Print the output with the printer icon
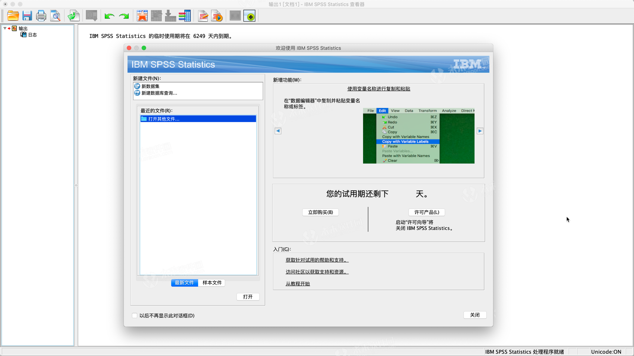The image size is (634, 356). pos(41,16)
